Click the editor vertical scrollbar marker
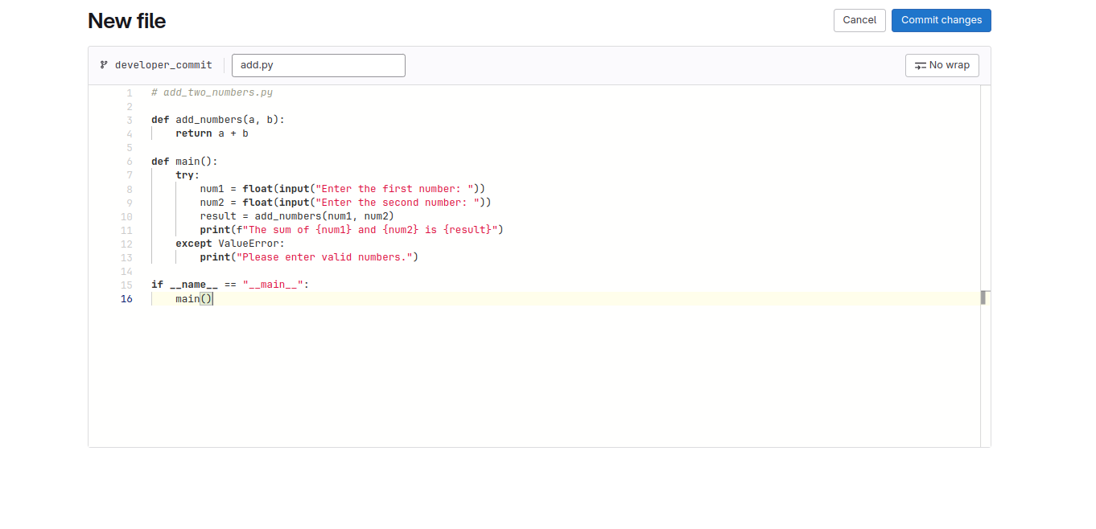 pos(983,297)
